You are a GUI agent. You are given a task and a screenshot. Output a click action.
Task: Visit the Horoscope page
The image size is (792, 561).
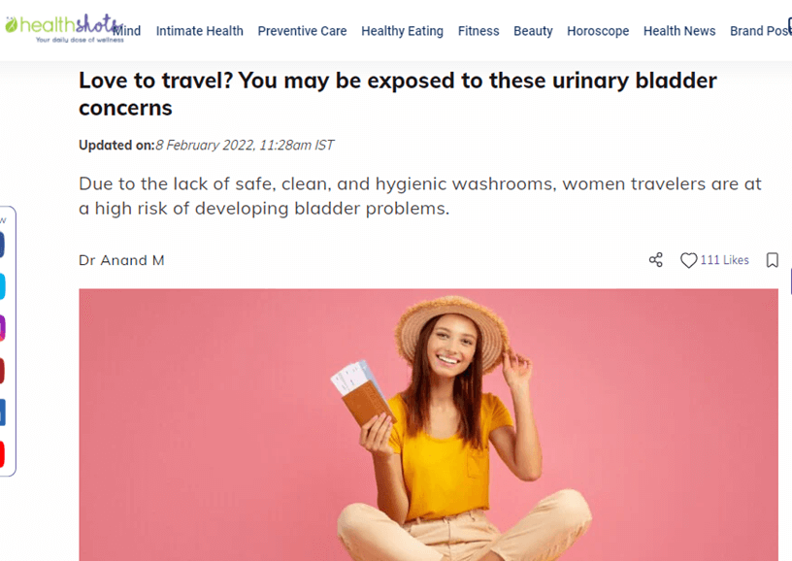[x=598, y=31]
